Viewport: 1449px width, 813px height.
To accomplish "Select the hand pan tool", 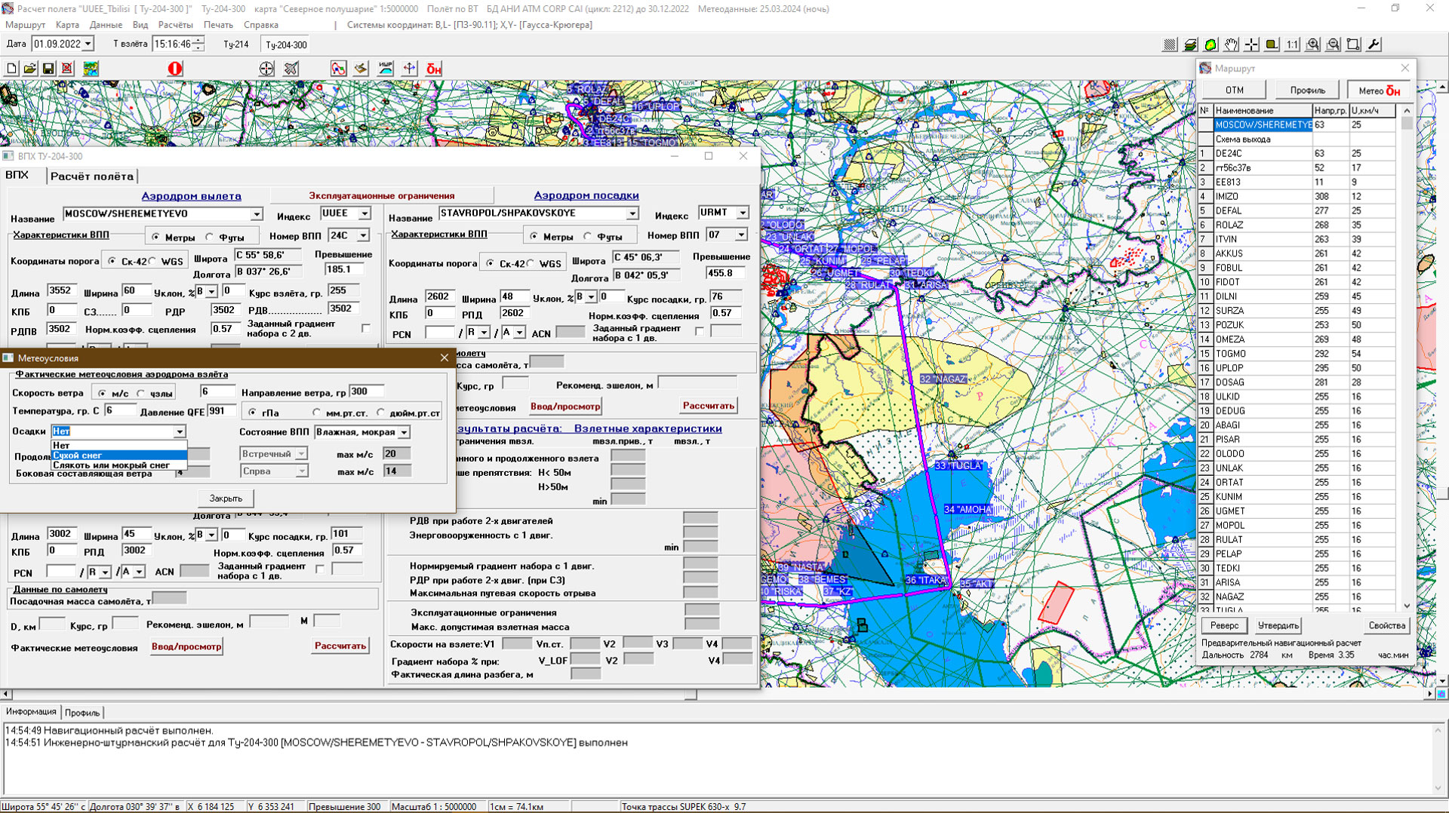I will [1231, 44].
